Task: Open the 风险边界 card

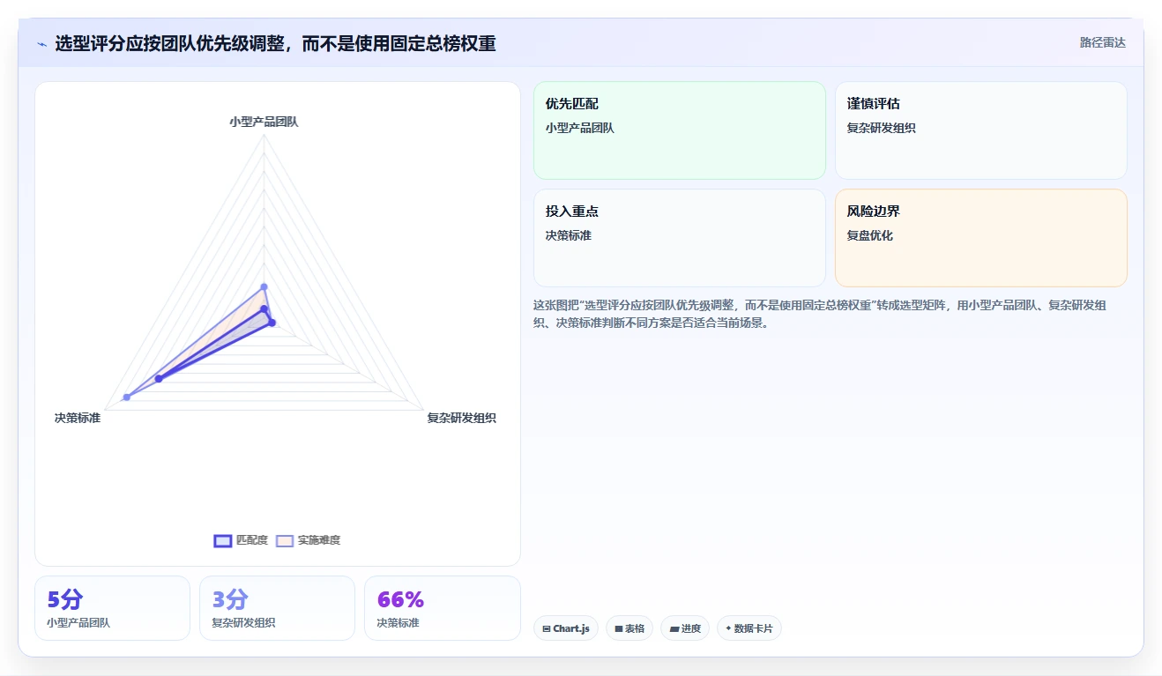Action: (981, 238)
